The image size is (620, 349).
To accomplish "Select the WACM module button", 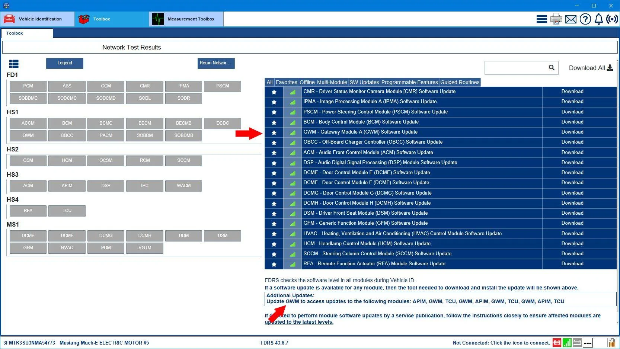I will pyautogui.click(x=183, y=186).
